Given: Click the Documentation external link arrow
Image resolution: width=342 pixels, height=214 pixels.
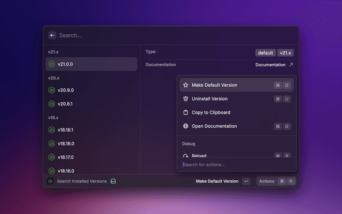Looking at the screenshot, I should coord(291,65).
